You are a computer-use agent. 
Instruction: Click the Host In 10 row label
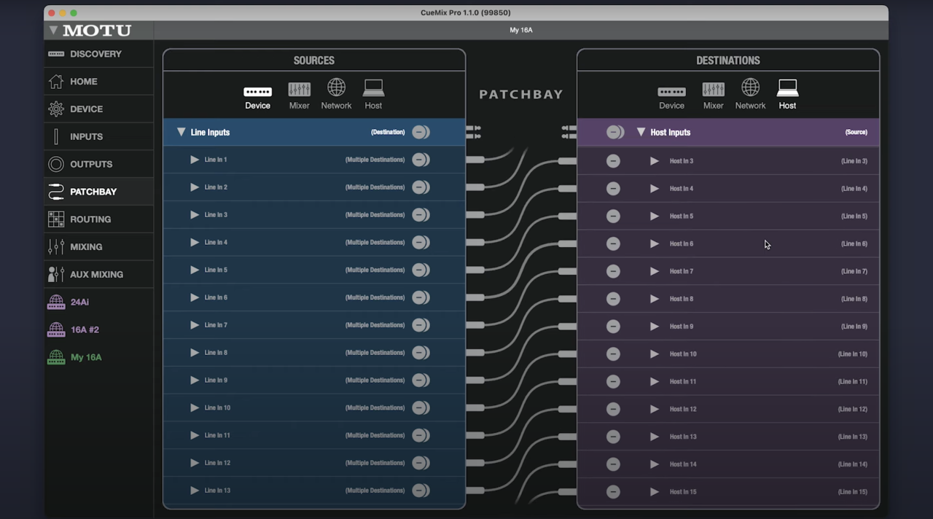[683, 354]
